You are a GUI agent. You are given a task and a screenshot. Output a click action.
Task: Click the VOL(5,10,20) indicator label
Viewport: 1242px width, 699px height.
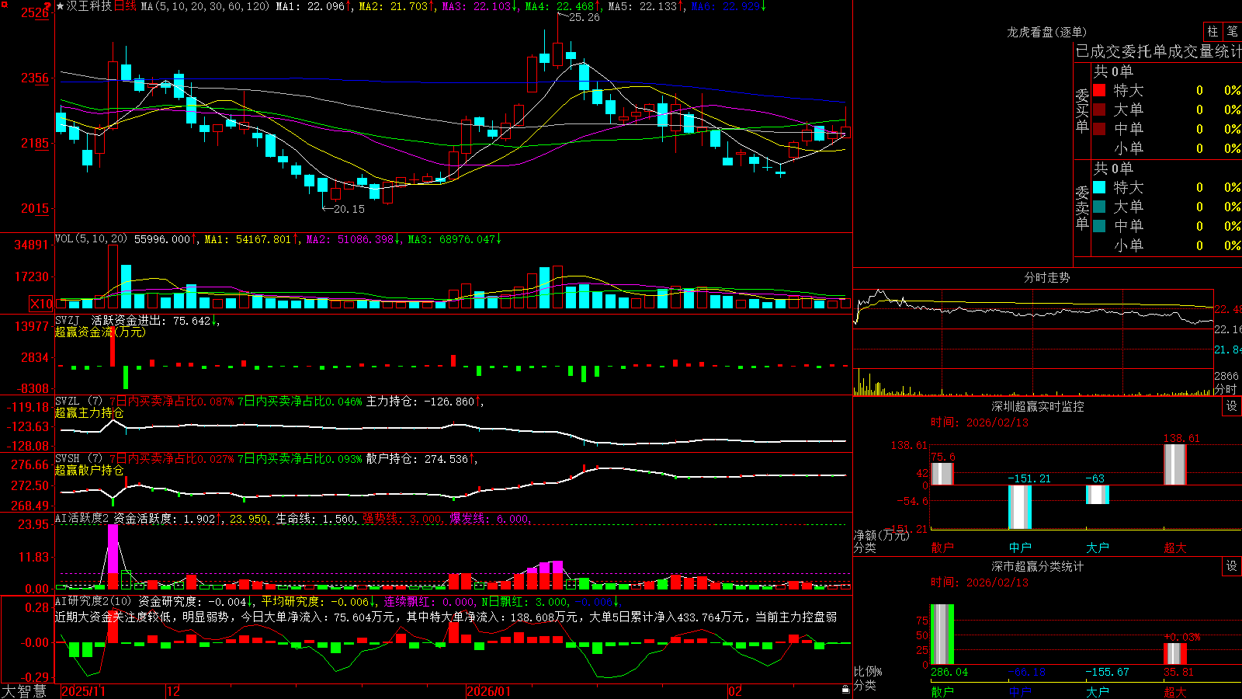pos(91,239)
